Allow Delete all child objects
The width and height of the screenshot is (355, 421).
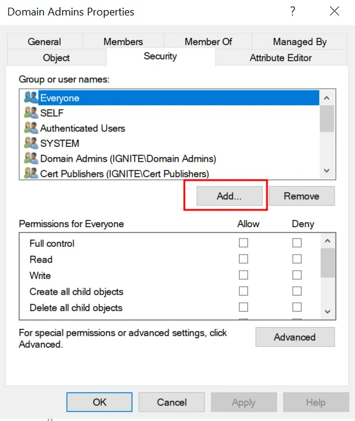coord(244,307)
